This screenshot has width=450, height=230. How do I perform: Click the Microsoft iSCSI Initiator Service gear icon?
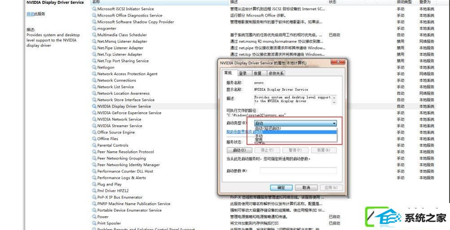pyautogui.click(x=94, y=9)
